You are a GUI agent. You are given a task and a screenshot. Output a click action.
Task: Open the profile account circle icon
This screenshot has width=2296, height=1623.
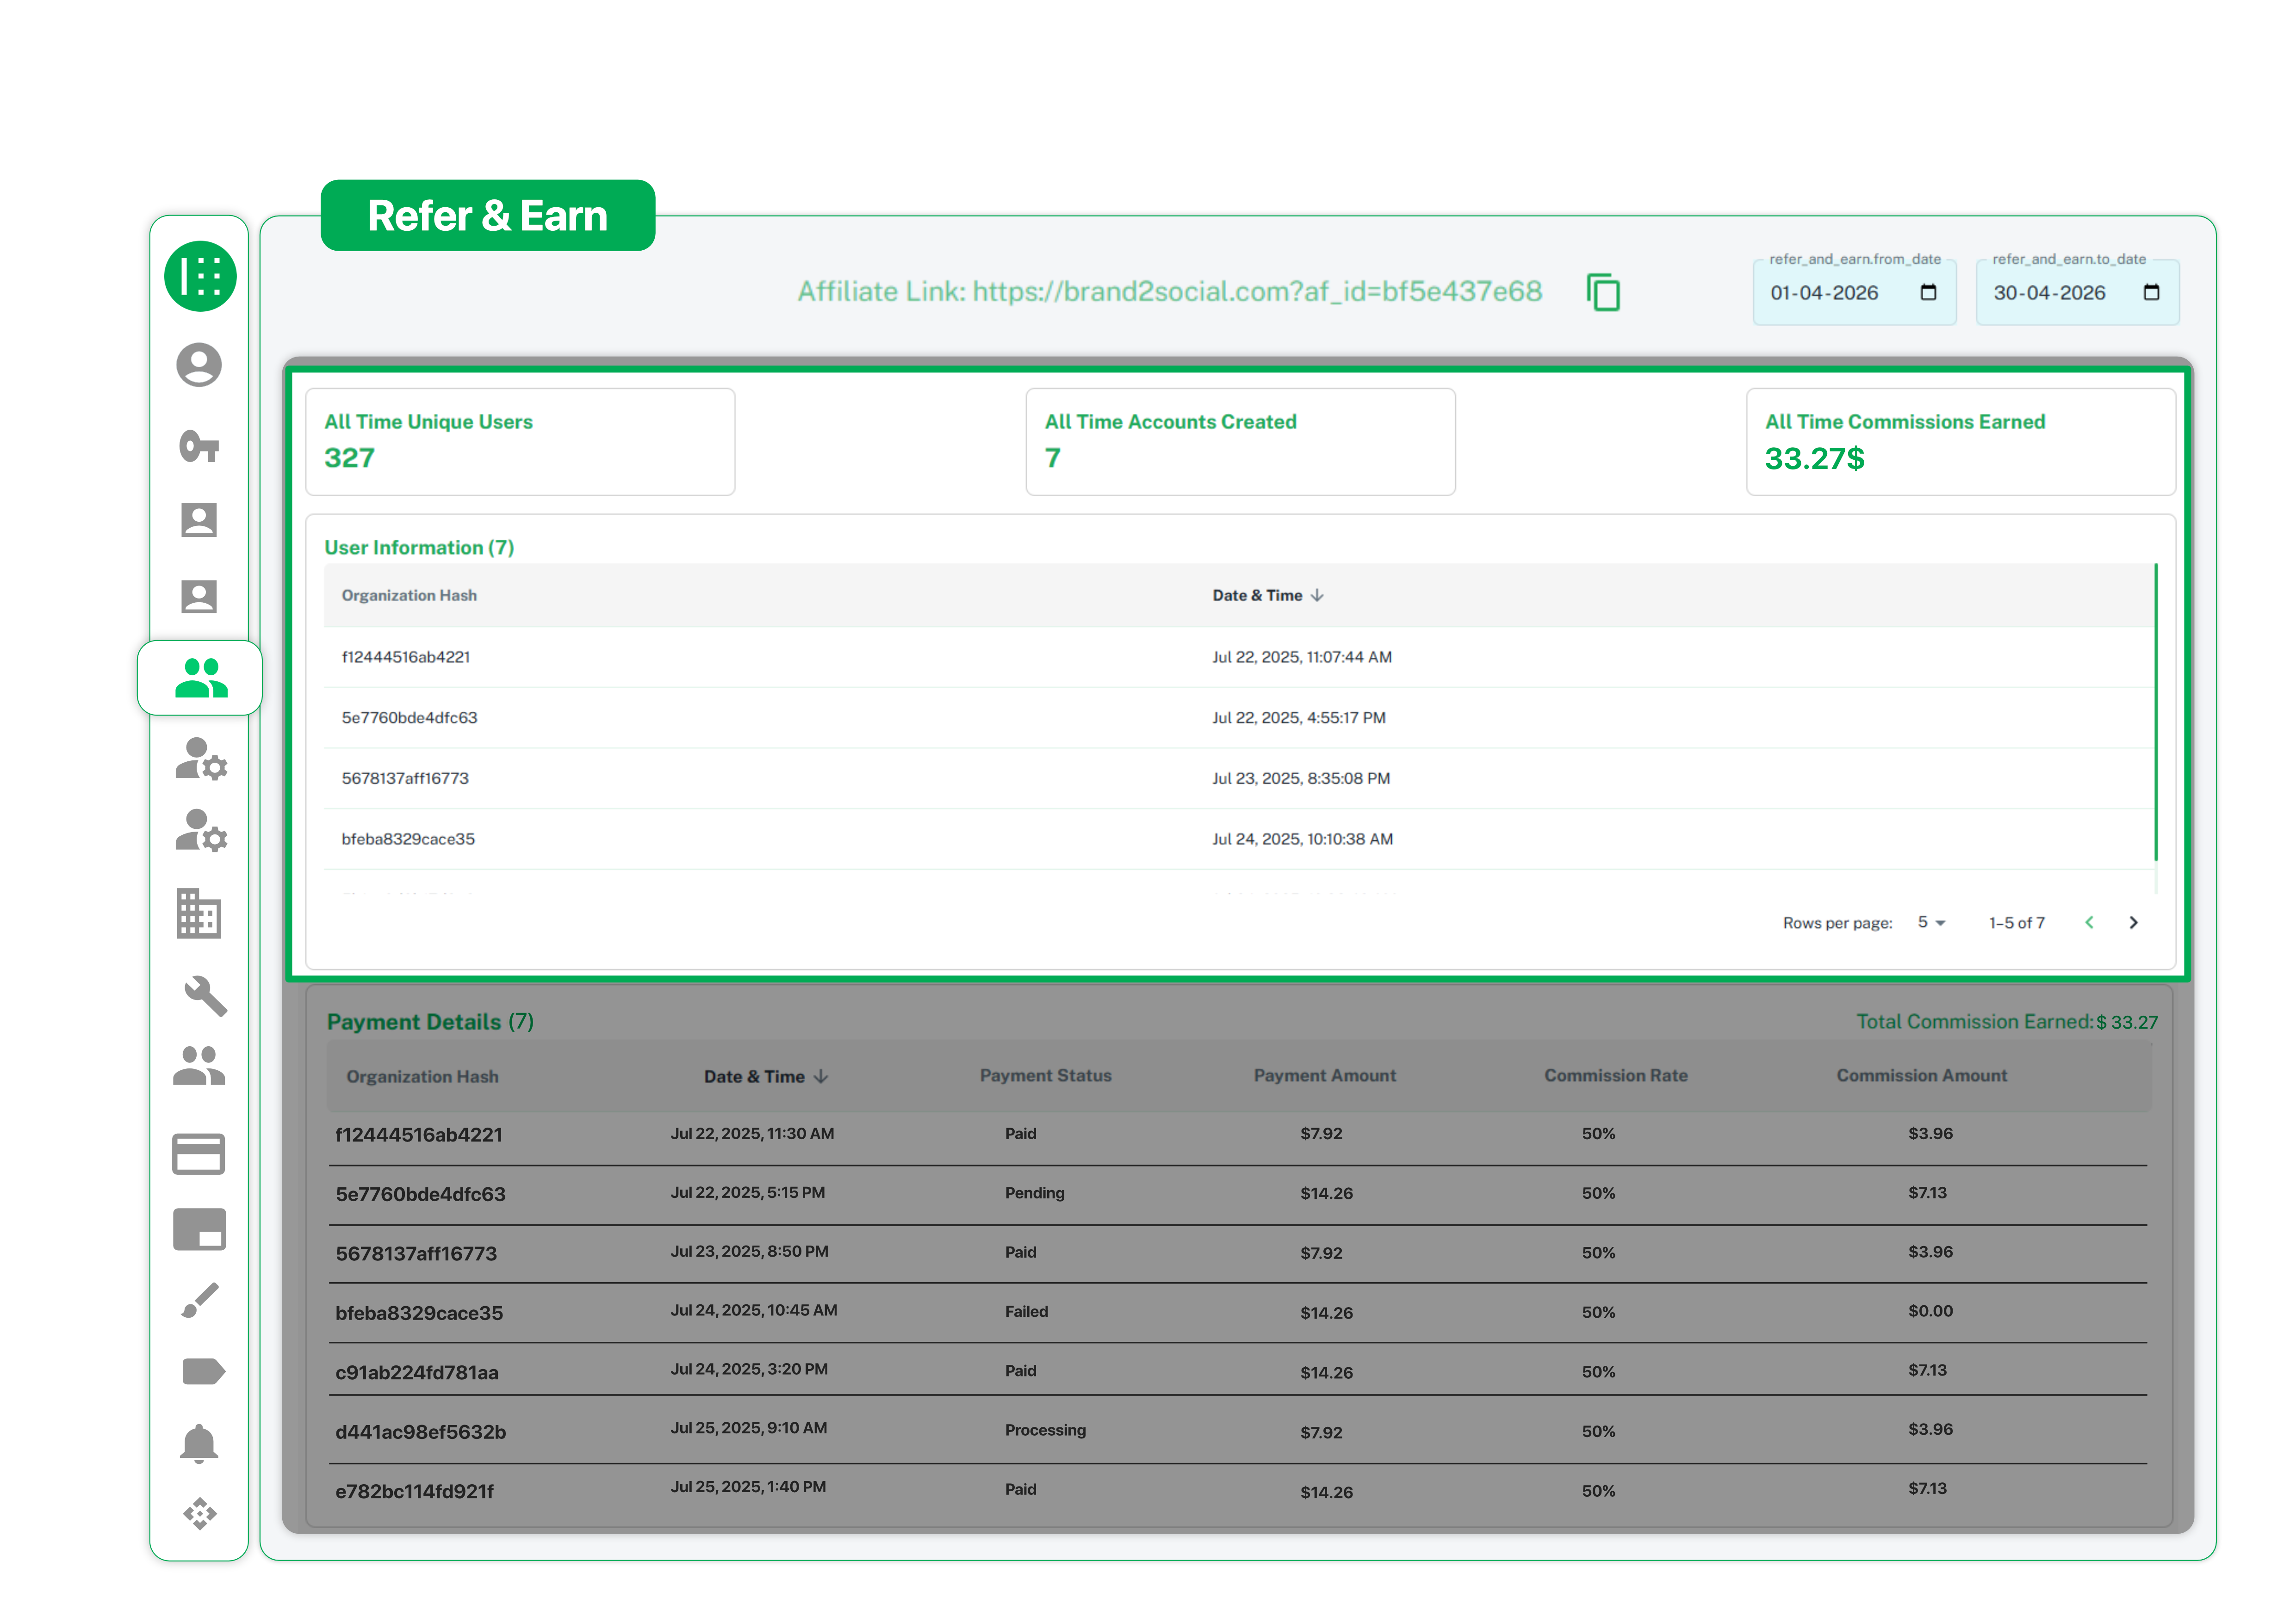coord(199,365)
